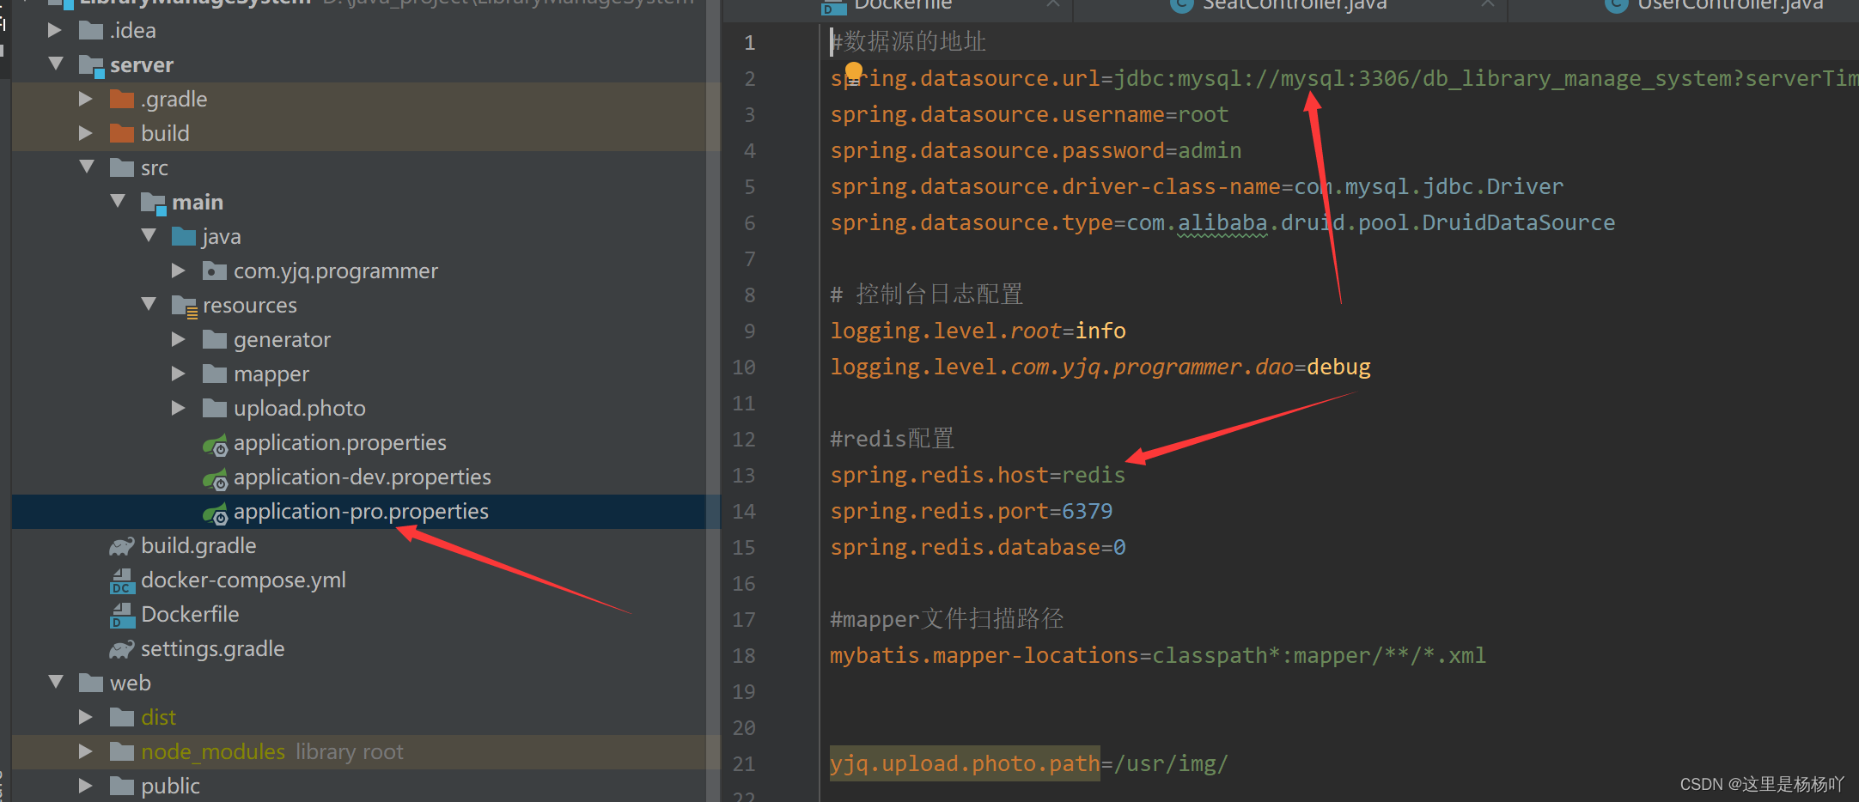Expand the build folder arrow
The image size is (1859, 802).
tap(86, 133)
